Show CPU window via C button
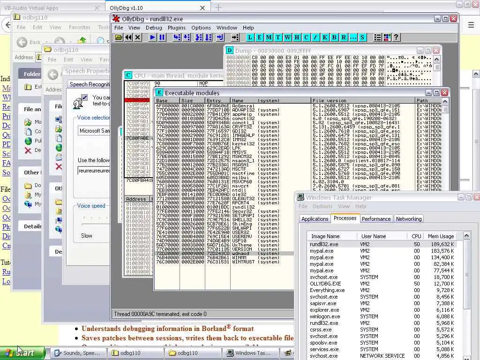Viewport: 480px width, 360px height. pyautogui.click(x=306, y=37)
